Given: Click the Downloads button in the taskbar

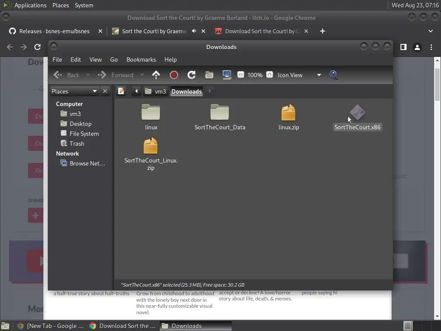Looking at the screenshot, I should pyautogui.click(x=196, y=326).
